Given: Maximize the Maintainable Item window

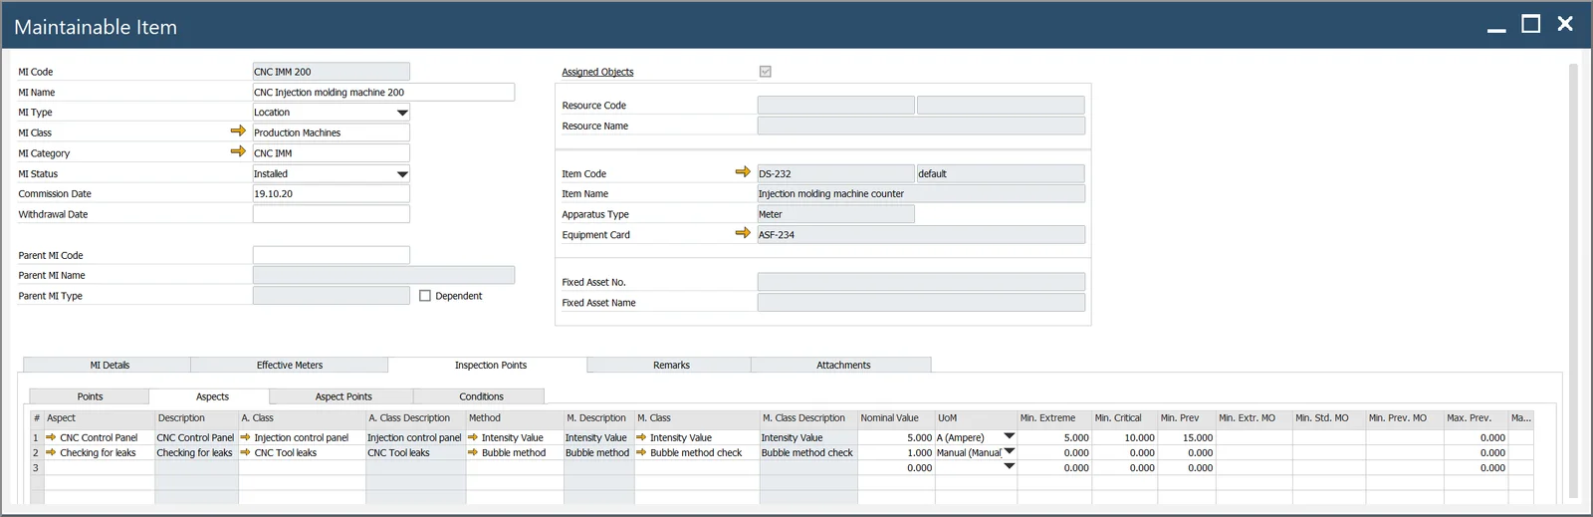Looking at the screenshot, I should pyautogui.click(x=1531, y=24).
